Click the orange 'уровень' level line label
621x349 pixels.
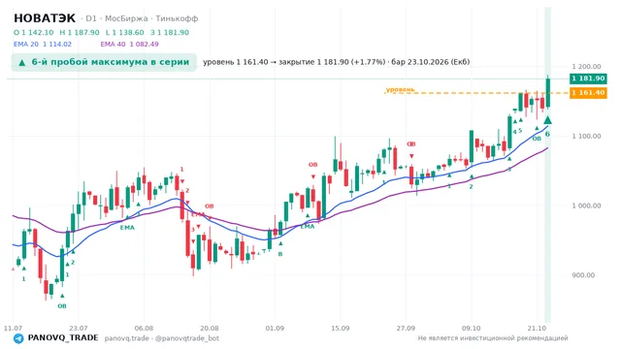tap(400, 89)
